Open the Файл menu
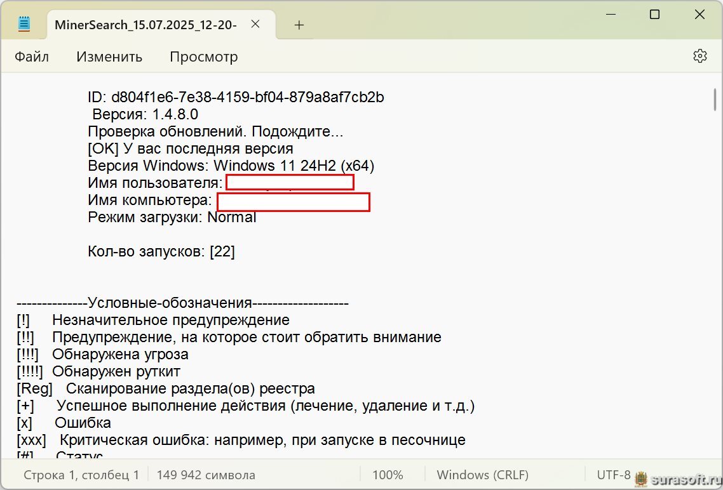723x490 pixels. 32,56
